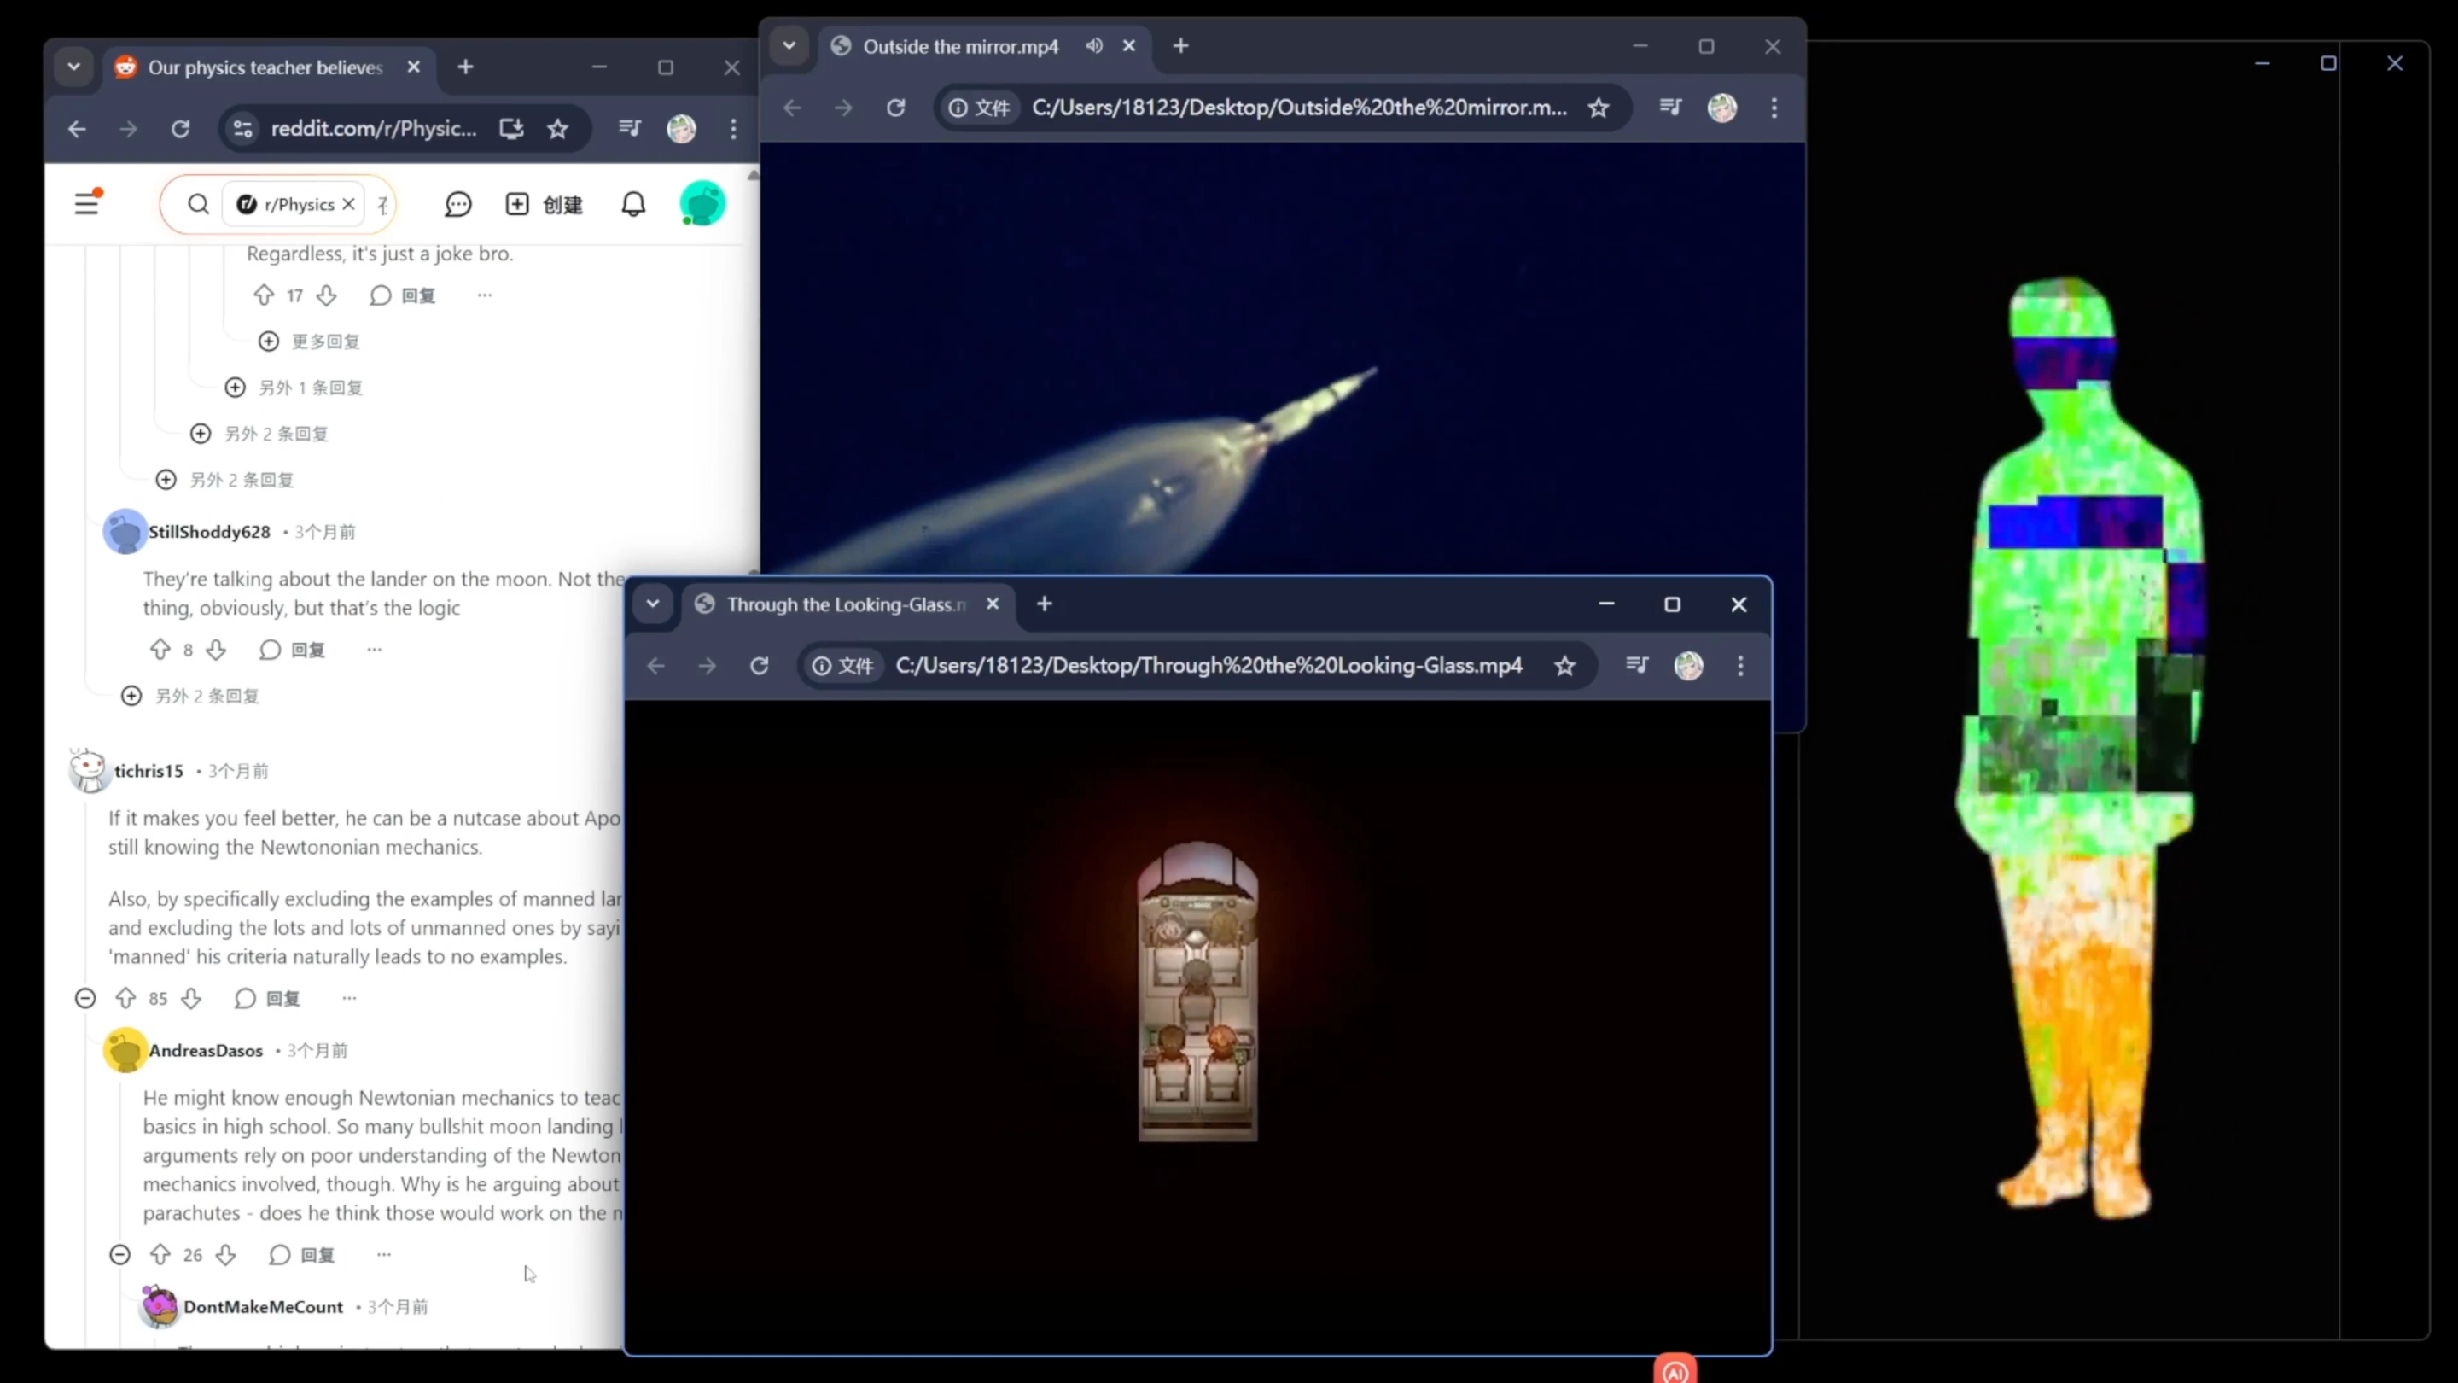Remove the r/Physics search filter chip
The height and width of the screenshot is (1383, 2458).
pos(348,204)
